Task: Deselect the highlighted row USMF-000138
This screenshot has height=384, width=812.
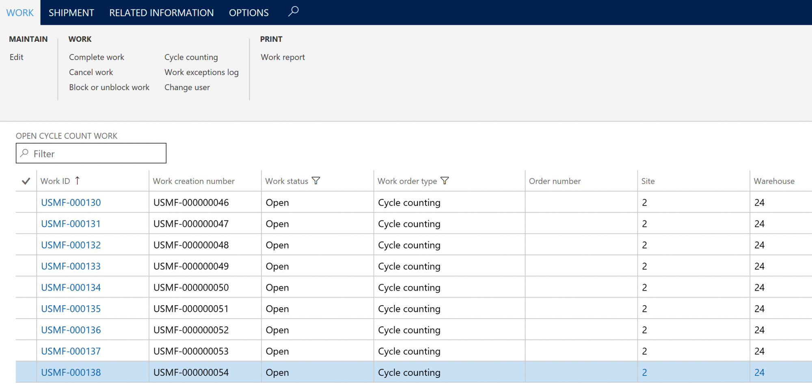Action: (25, 372)
